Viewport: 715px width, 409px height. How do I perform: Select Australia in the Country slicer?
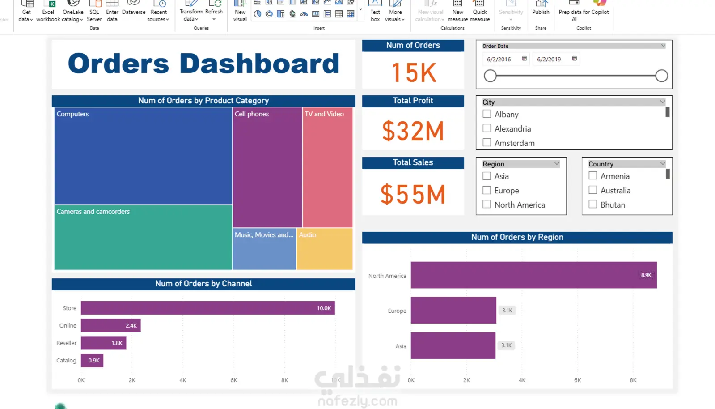click(593, 190)
